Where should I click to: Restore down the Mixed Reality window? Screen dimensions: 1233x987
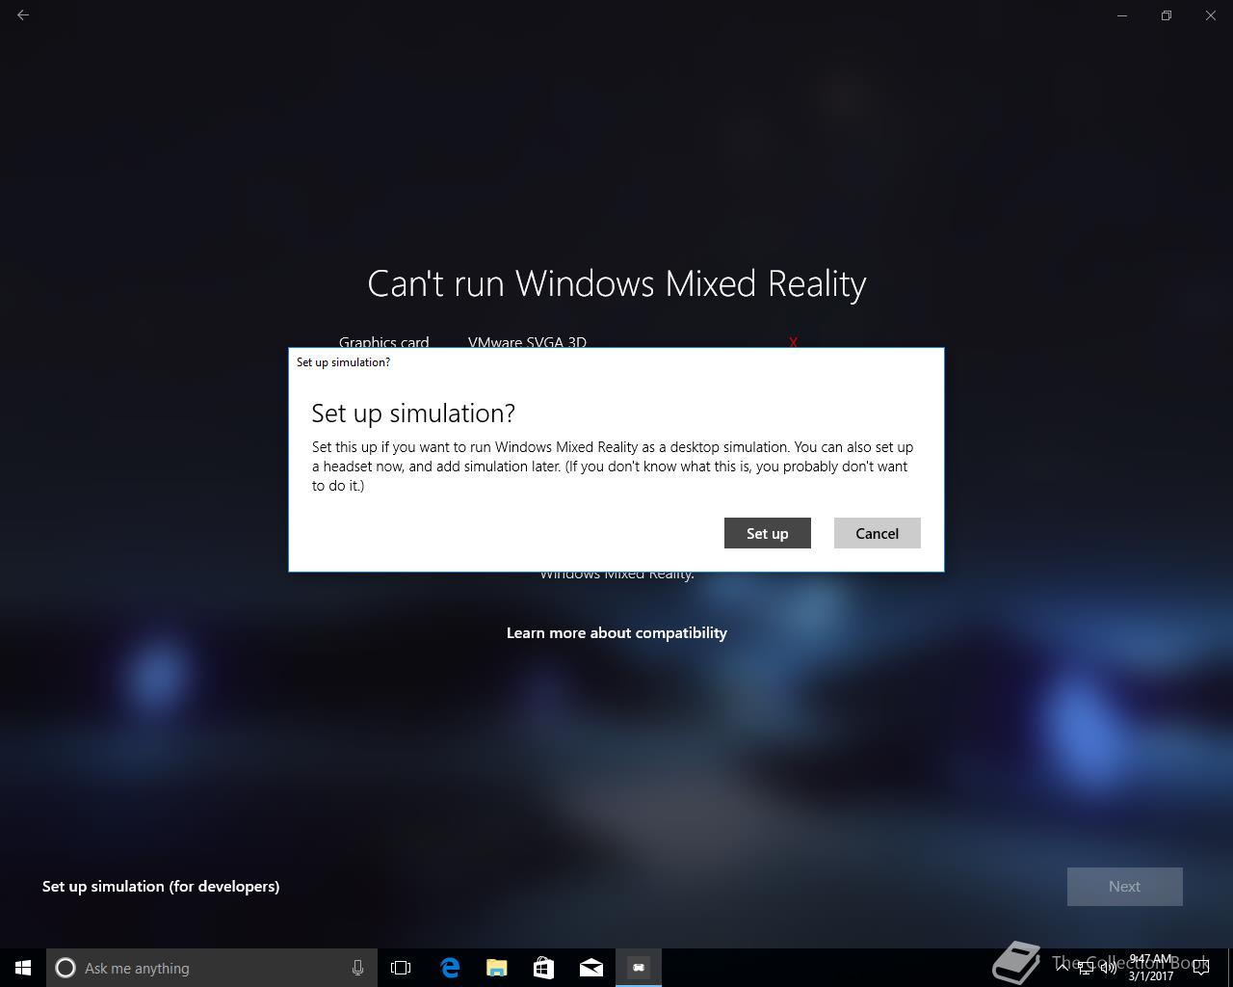(x=1167, y=15)
